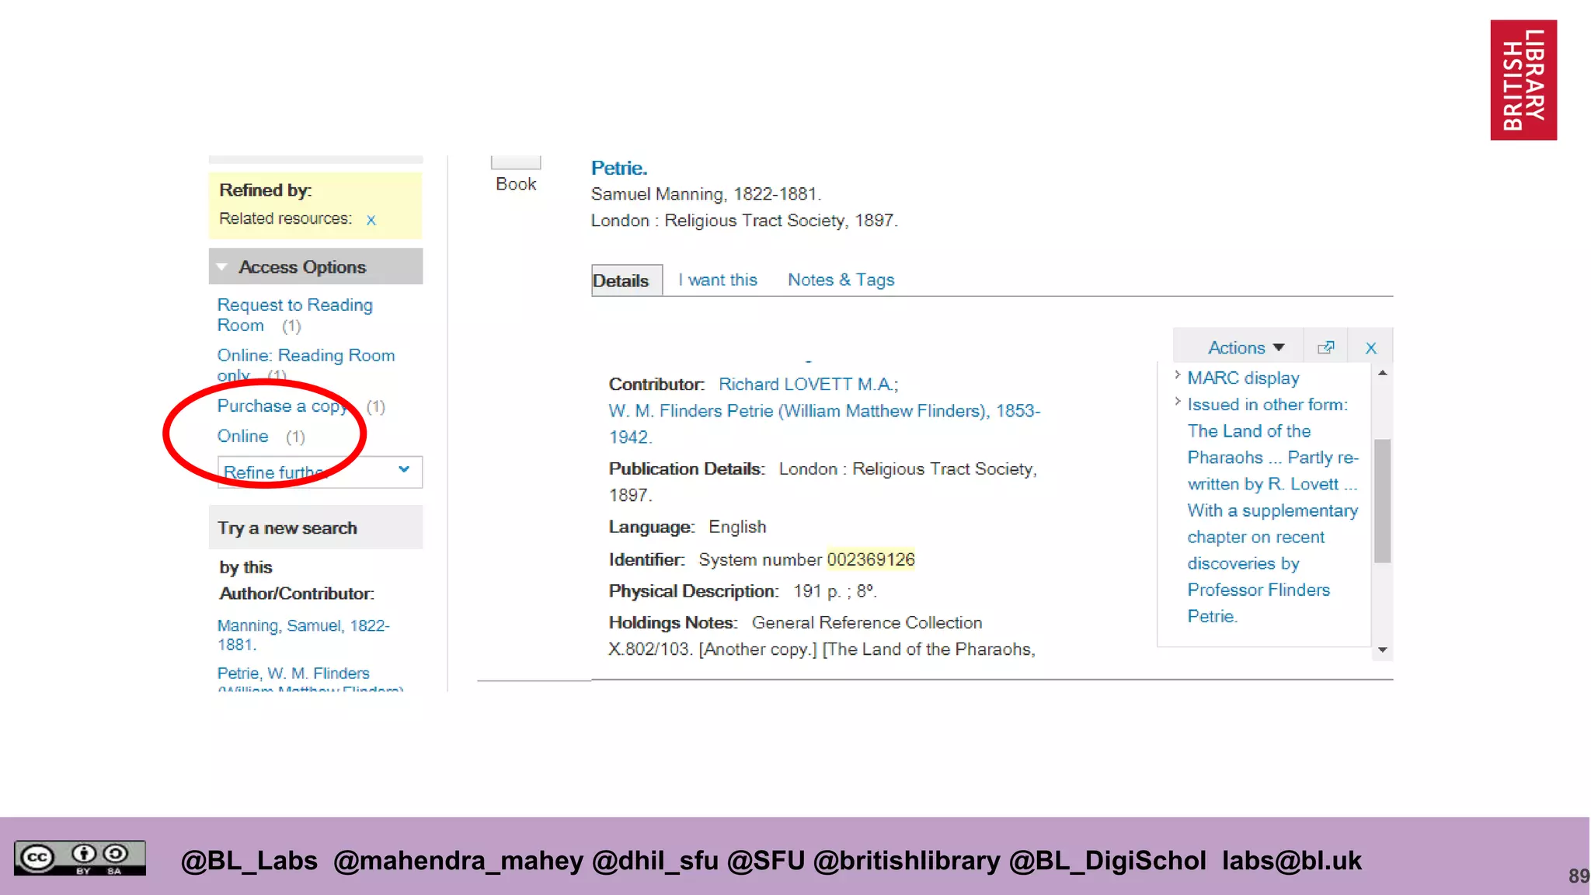This screenshot has height=895, width=1591.
Task: Collapse the Access Options section triangle
Action: click(222, 267)
